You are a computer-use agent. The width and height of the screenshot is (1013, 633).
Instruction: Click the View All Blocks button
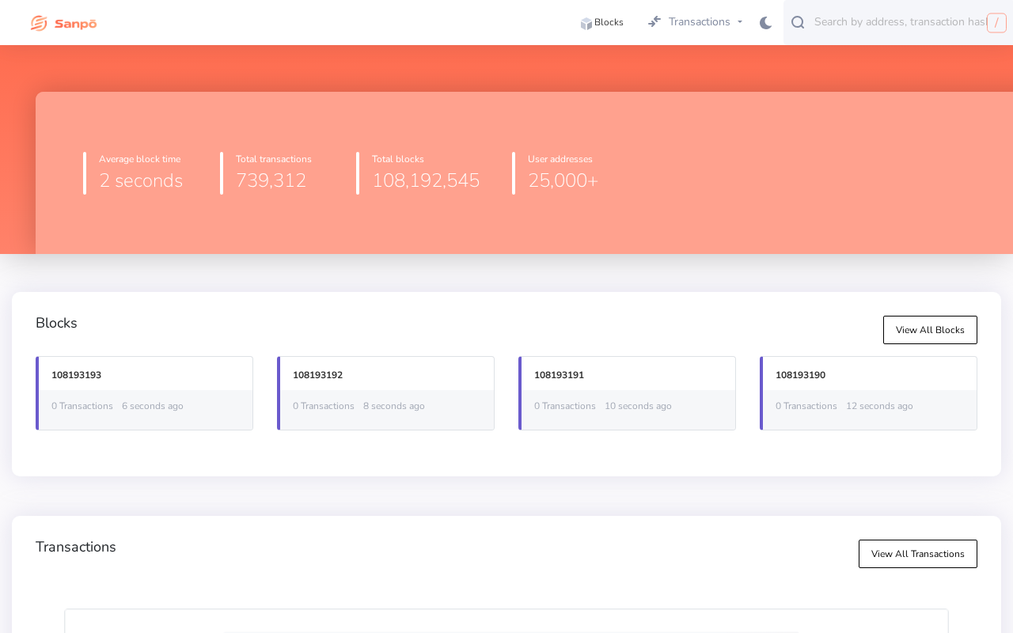(x=930, y=330)
